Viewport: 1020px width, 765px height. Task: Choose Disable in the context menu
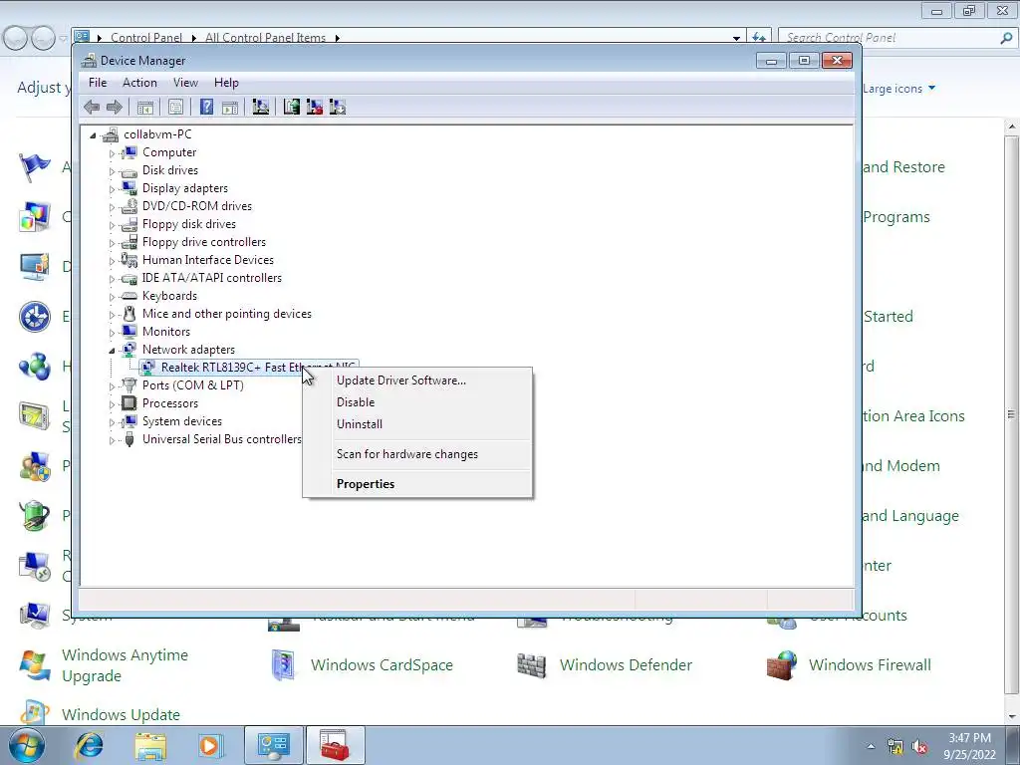[x=417, y=402]
